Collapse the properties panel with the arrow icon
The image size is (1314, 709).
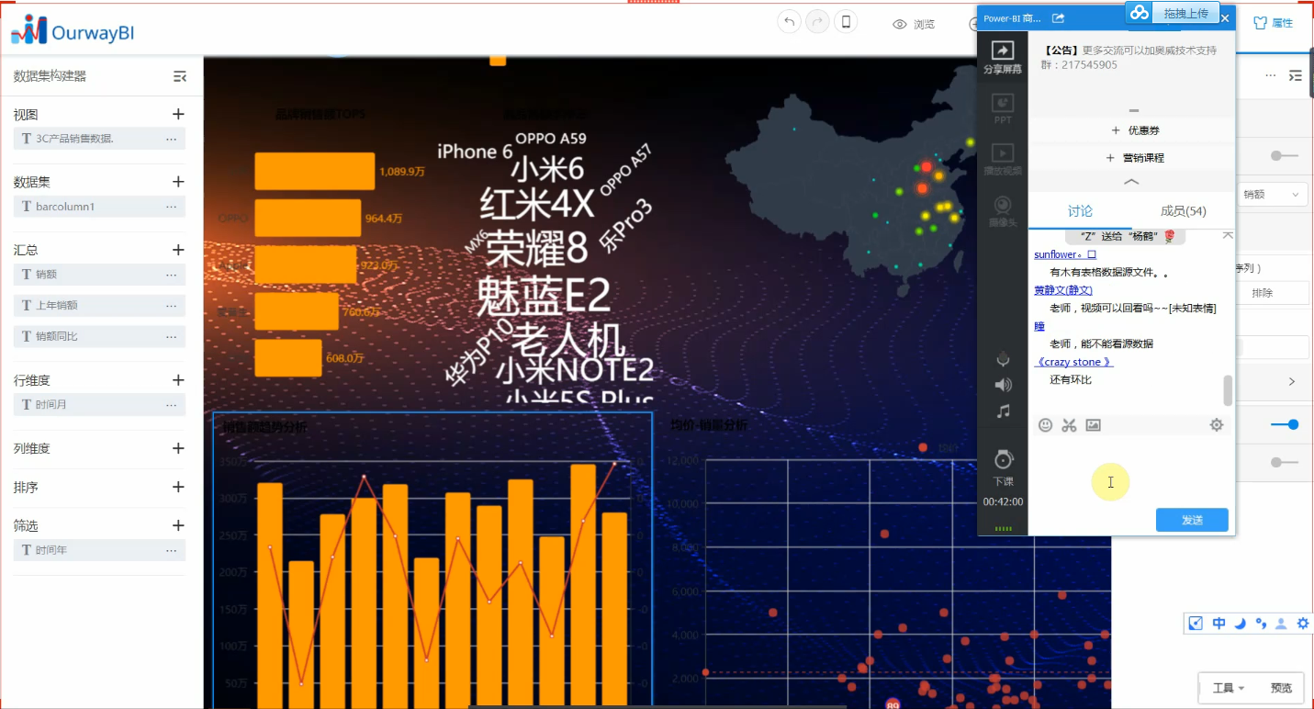click(x=1296, y=76)
